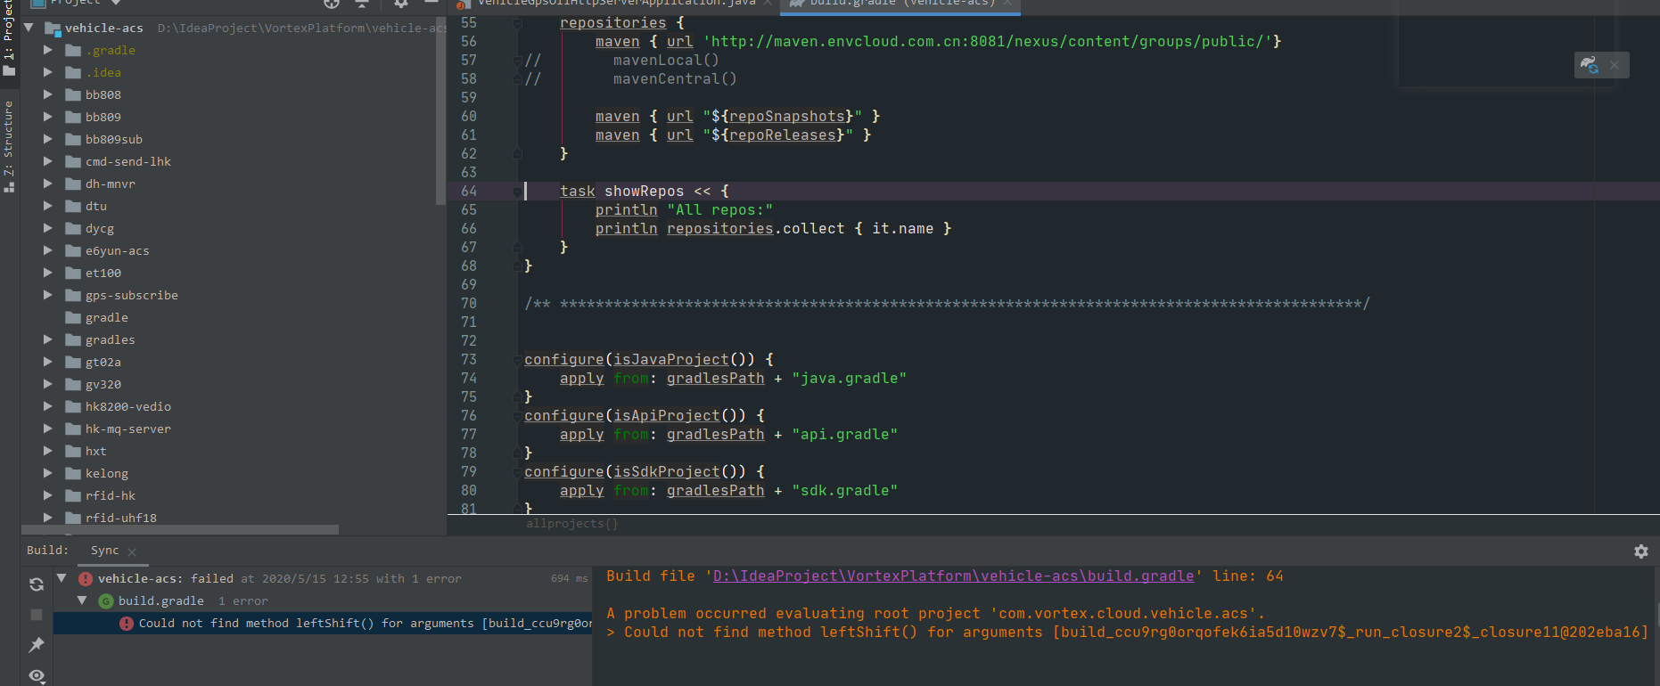Screen dimensions: 1660x686
Task: Click Project panel horizontal scrollbar
Action: click(x=179, y=529)
